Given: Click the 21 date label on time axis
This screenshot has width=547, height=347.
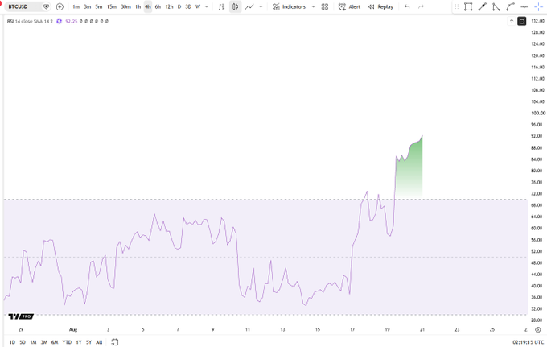Looking at the screenshot, I should [x=422, y=329].
